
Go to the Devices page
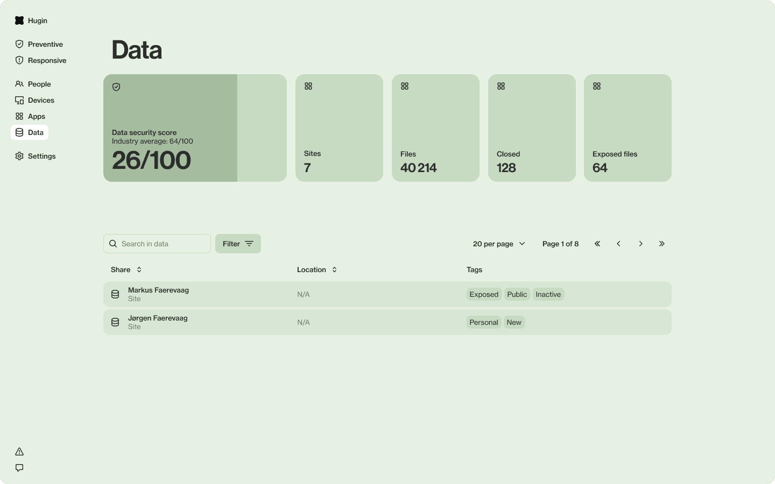35,100
